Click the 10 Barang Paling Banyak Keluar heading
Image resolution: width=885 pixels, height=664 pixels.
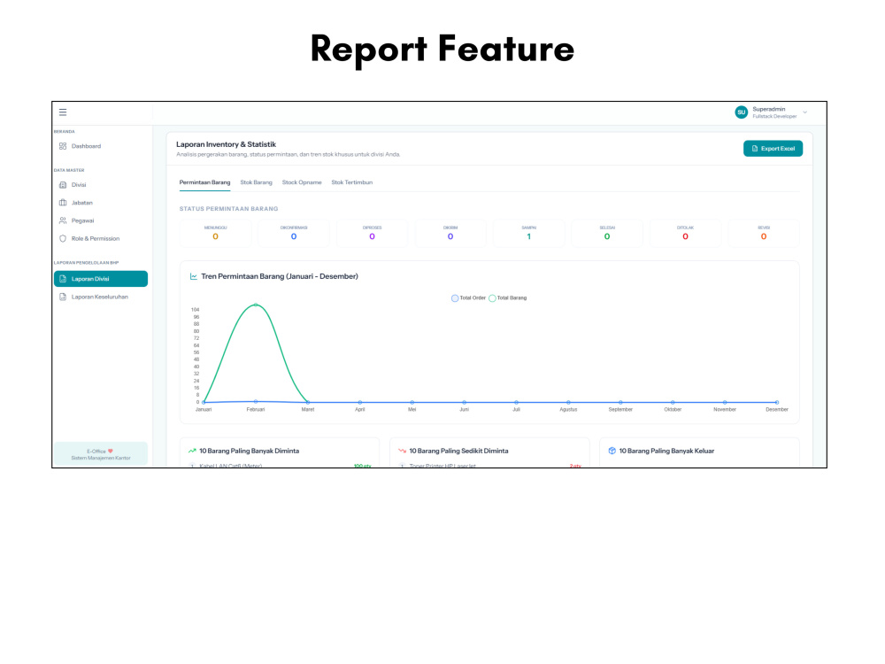[x=666, y=452]
